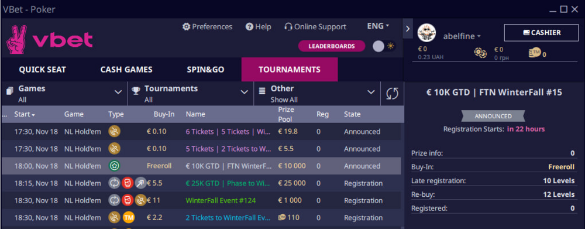The image size is (585, 229).
Task: Click the Help question mark icon
Action: click(x=250, y=27)
